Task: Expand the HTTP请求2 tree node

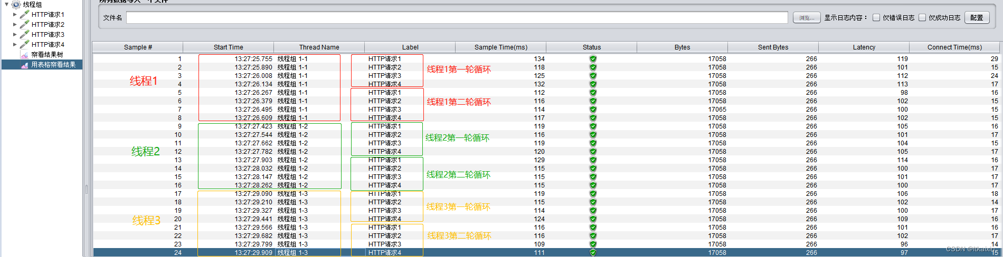Action: coord(15,25)
